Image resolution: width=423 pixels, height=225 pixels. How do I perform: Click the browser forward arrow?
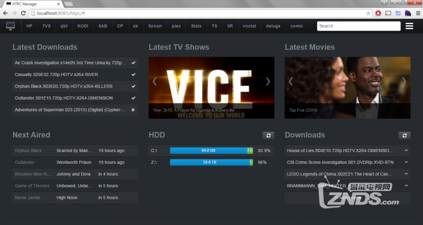pyautogui.click(x=14, y=13)
